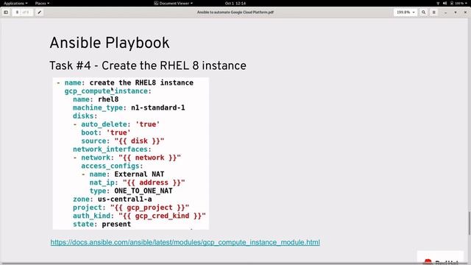This screenshot has width=471, height=265.
Task: Minimize the Document Viewer window
Action: (x=445, y=13)
